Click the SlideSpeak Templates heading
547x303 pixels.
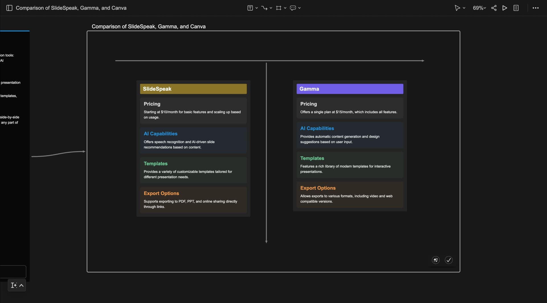click(156, 164)
